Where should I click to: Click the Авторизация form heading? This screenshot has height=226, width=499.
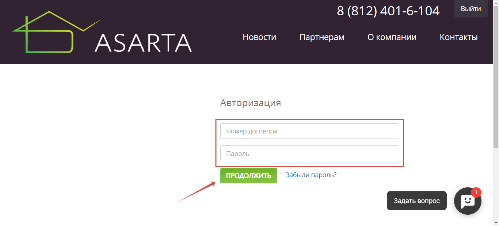251,103
